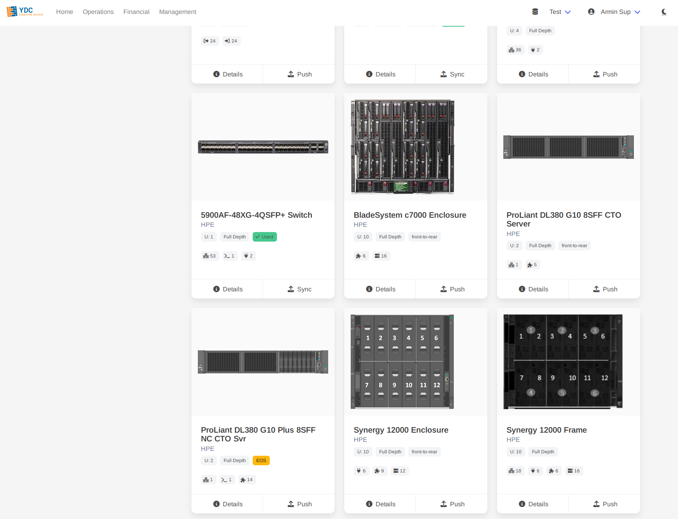The image size is (678, 519).
Task: Push the BladeSystem c7000 Enclosure
Action: 452,289
